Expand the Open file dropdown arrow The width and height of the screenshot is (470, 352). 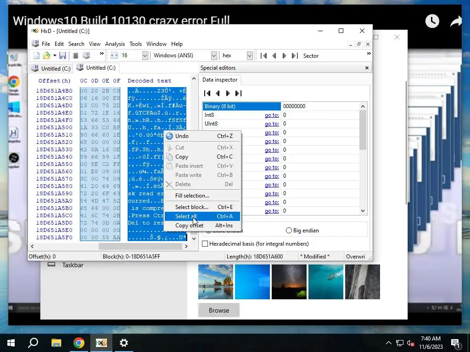[x=55, y=55]
